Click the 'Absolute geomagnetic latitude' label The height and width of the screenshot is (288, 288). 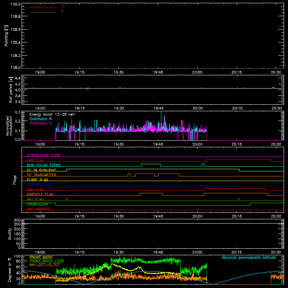(x=249, y=257)
